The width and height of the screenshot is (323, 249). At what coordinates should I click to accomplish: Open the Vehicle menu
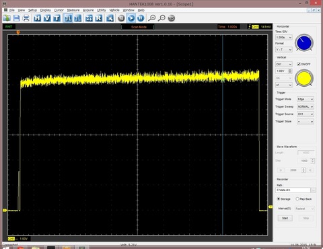coord(114,10)
